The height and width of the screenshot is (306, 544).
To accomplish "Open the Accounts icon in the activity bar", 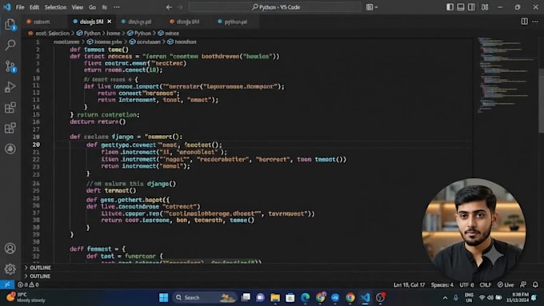I will coord(10,248).
